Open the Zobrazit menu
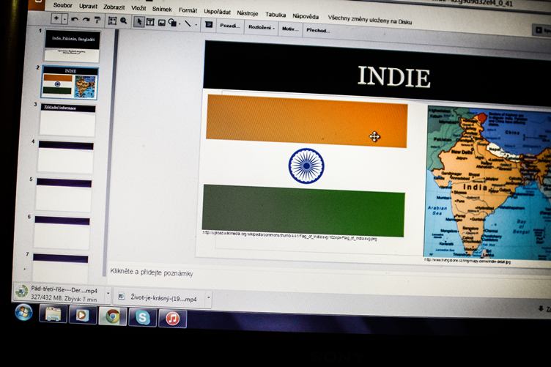This screenshot has height=367, width=551. click(x=114, y=7)
